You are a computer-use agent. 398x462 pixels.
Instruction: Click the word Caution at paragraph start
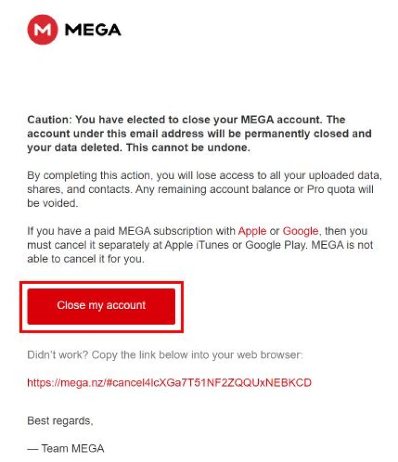tap(48, 119)
